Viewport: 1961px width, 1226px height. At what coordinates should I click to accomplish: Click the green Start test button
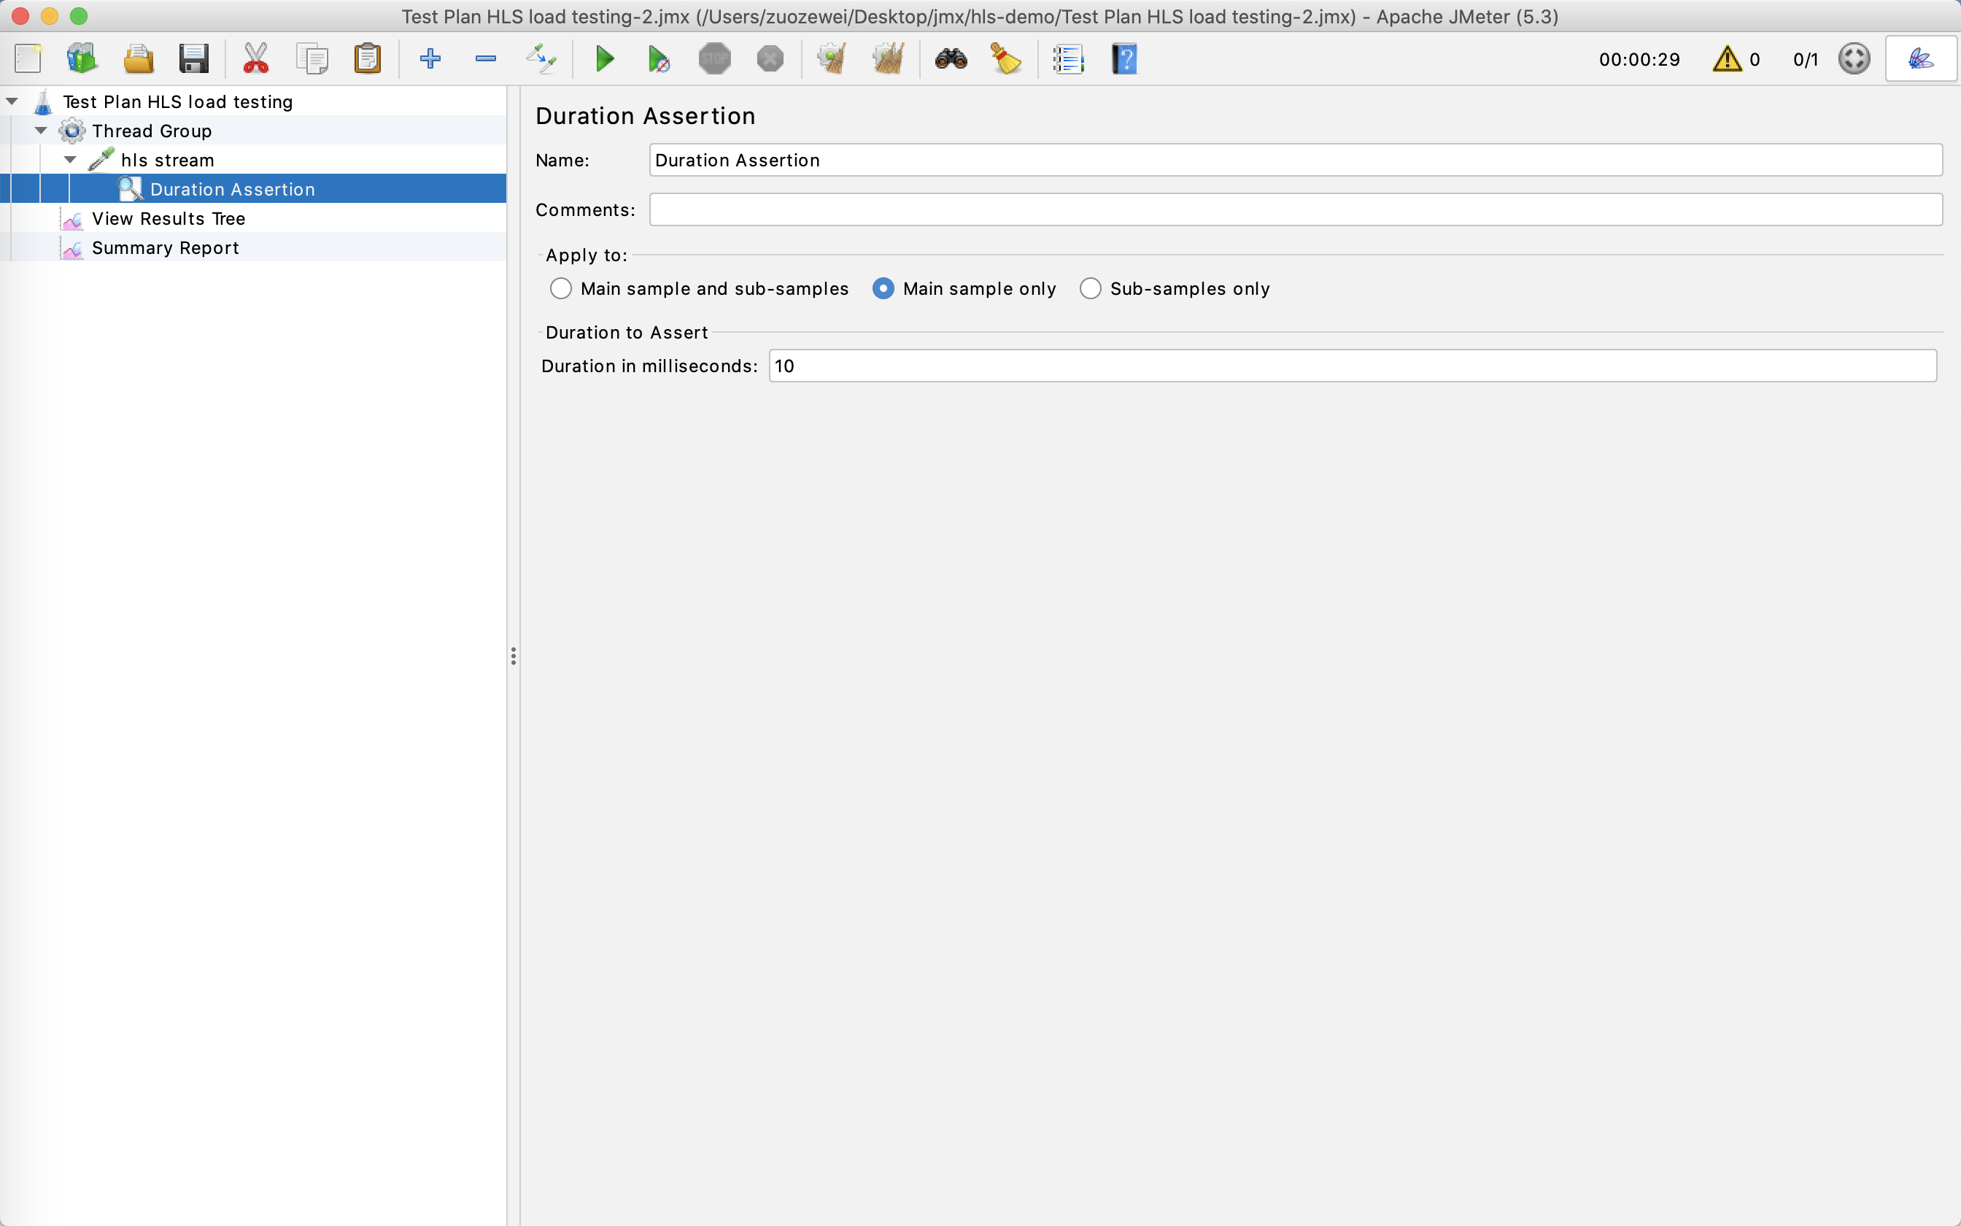tap(604, 59)
